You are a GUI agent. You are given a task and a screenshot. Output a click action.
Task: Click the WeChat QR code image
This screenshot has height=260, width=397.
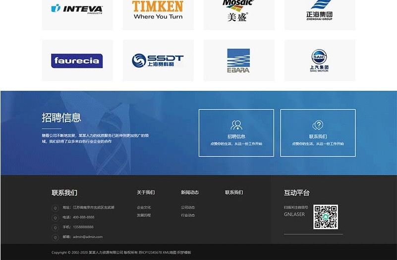point(326,217)
